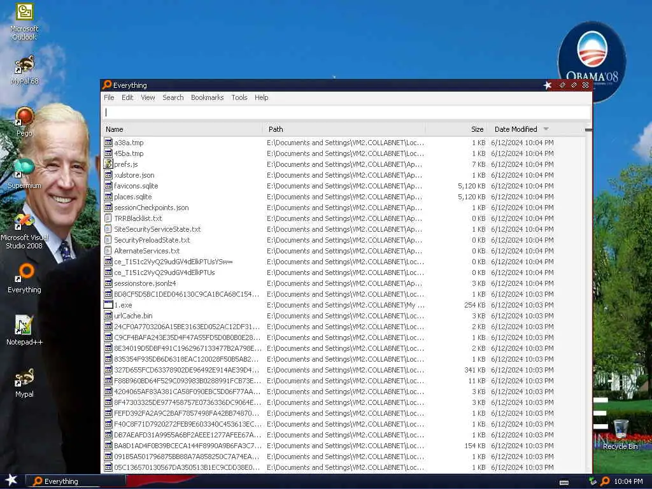
Task: Click 341 KB size cell
Action: tap(475, 370)
